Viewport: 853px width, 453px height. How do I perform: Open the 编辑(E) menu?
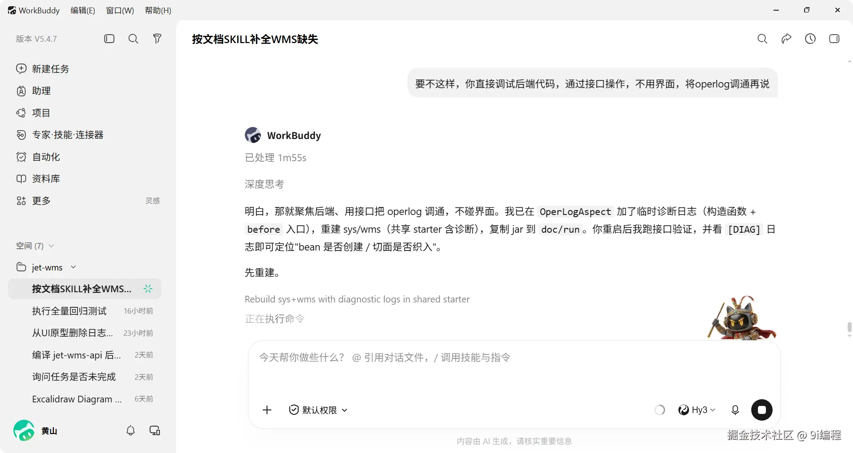pyautogui.click(x=83, y=10)
